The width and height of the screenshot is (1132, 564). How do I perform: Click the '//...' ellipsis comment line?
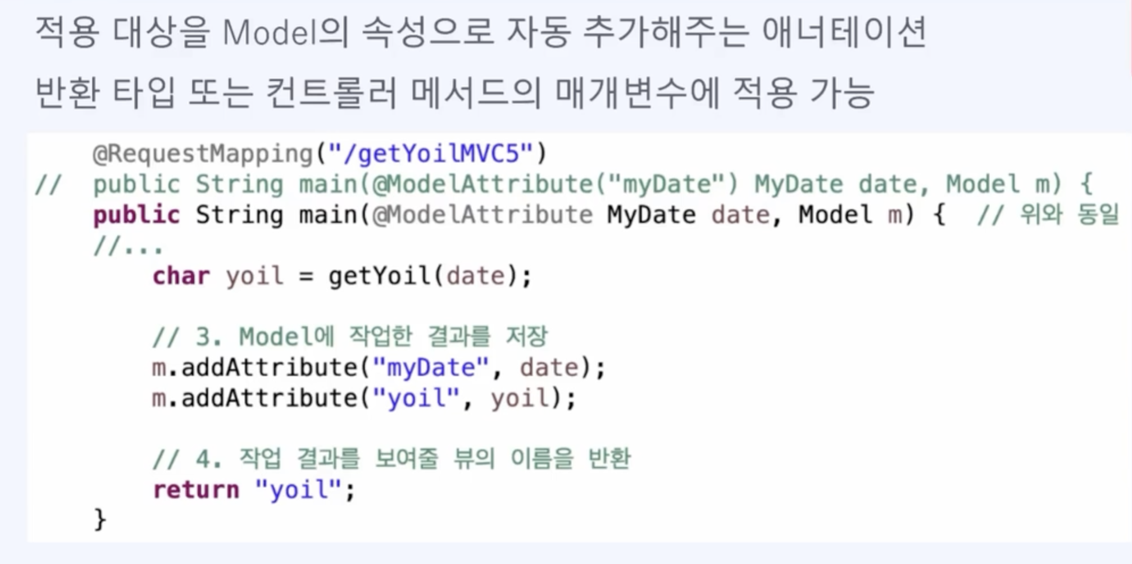(128, 247)
